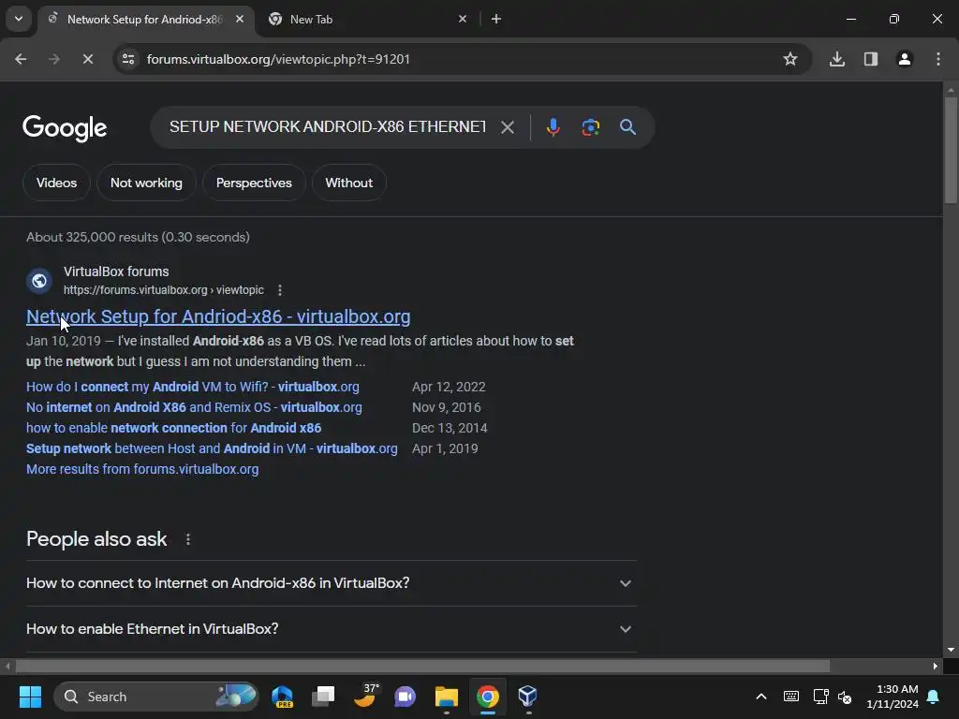Screen dimensions: 959x719
Task: Click the Google search query input field
Action: [x=328, y=127]
